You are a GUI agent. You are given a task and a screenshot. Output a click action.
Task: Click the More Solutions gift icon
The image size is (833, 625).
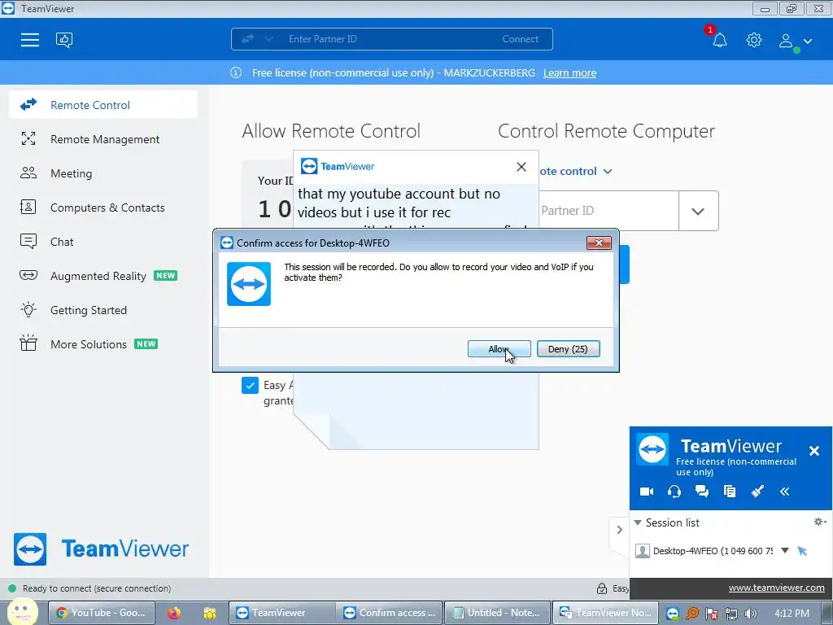click(x=28, y=343)
